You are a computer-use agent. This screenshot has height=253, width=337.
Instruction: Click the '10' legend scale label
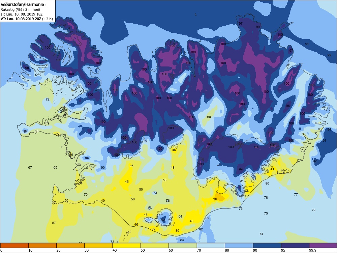[x=30, y=250]
